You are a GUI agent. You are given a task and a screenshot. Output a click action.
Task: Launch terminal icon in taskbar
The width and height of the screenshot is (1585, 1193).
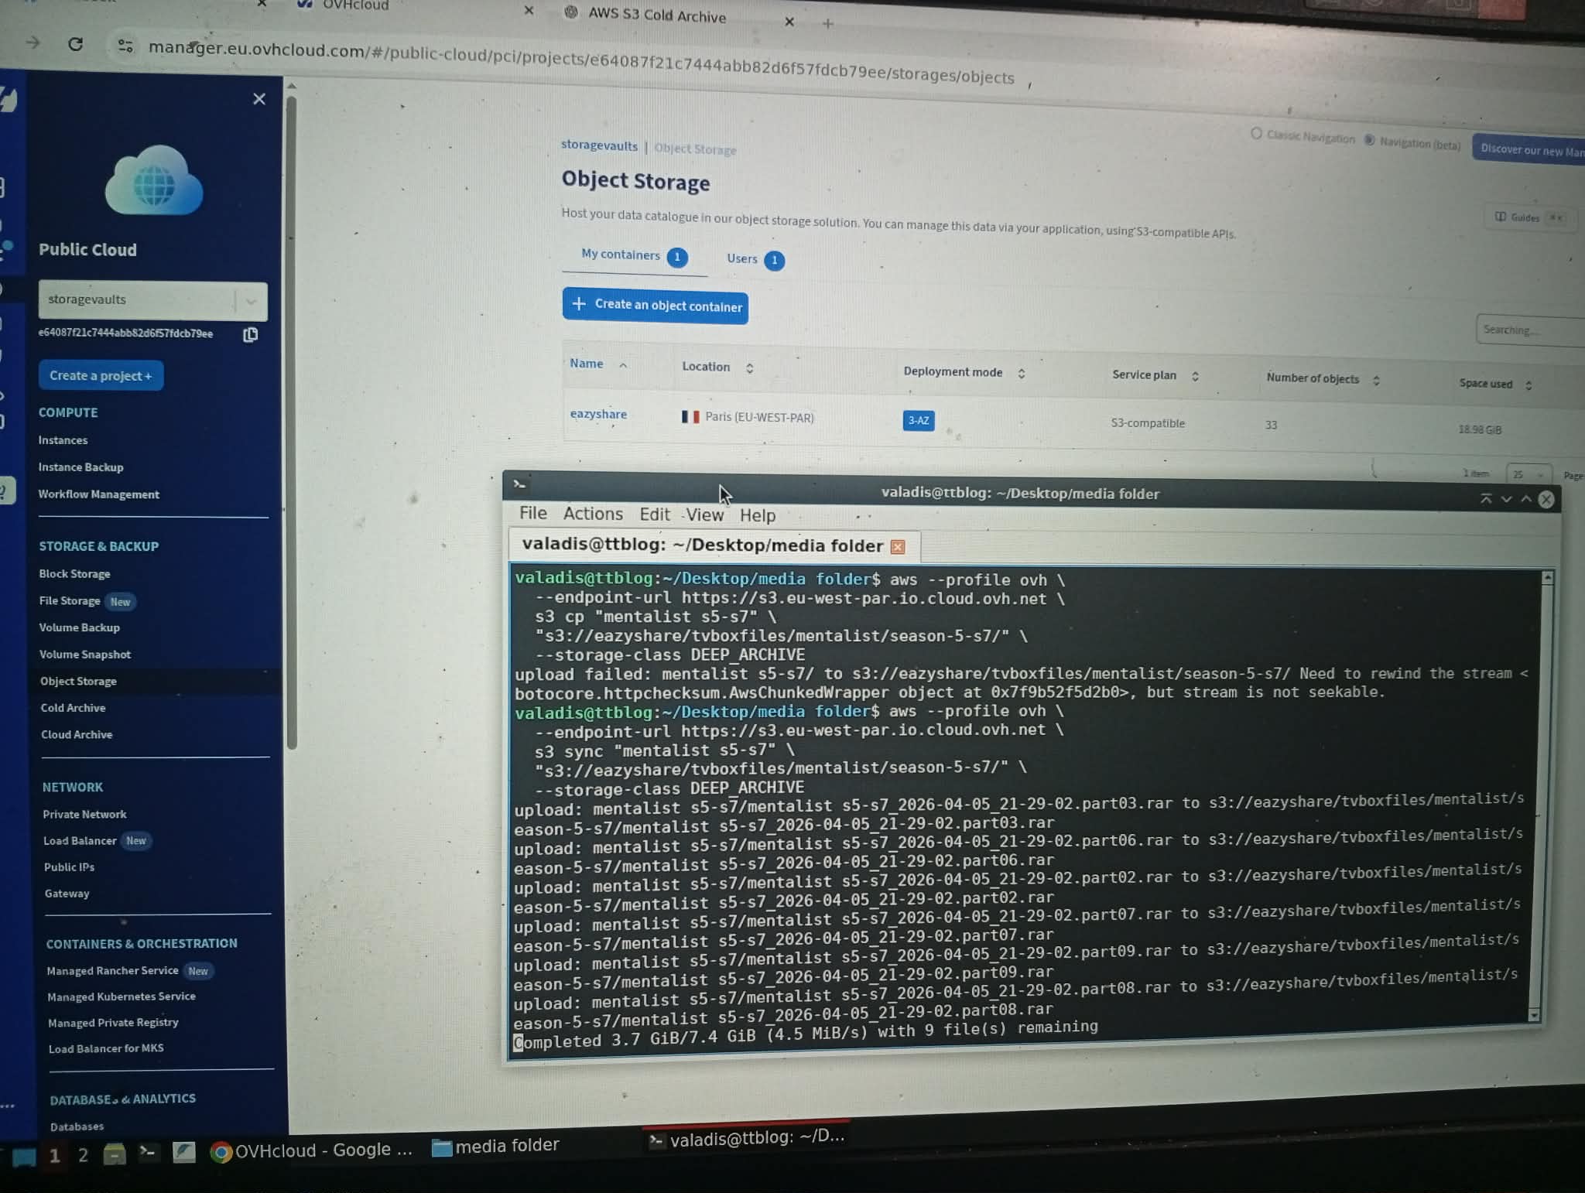pyautogui.click(x=147, y=1154)
